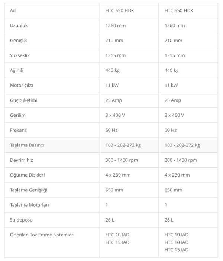This screenshot has width=223, height=261.
Task: Click 'HTC 15 IAD' in the last column
Action: 177,250
